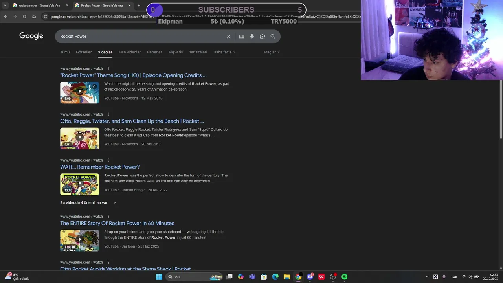Open the Araçlar tools dropdown
This screenshot has height=283, width=503.
tap(272, 52)
